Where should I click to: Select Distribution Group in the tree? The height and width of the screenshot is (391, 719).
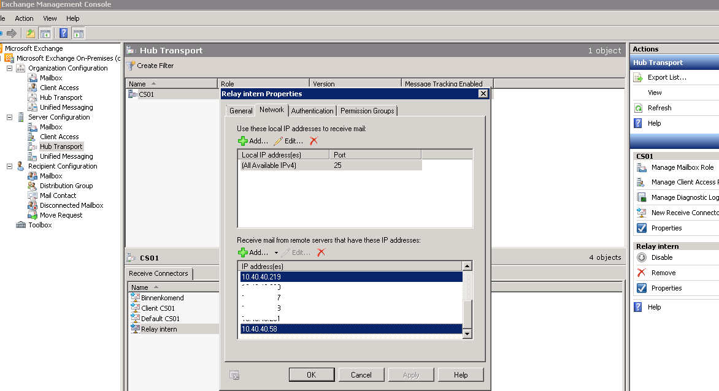coord(66,186)
